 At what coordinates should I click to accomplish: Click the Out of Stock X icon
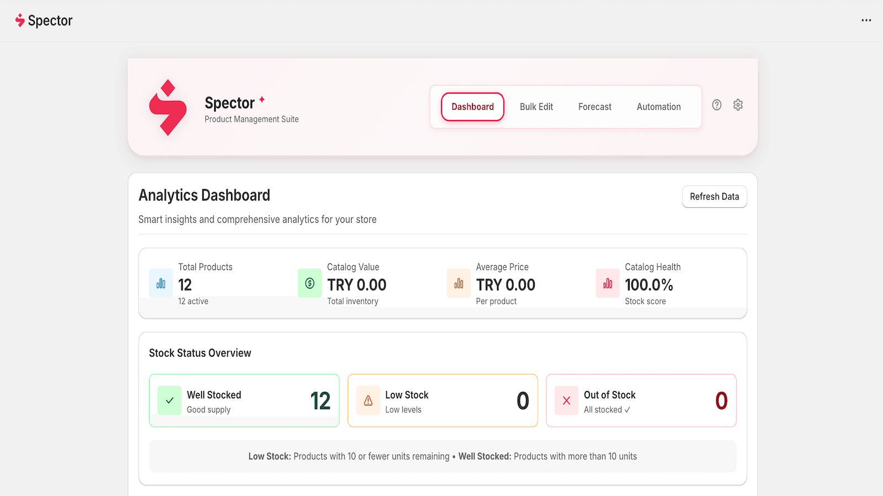[x=566, y=401]
